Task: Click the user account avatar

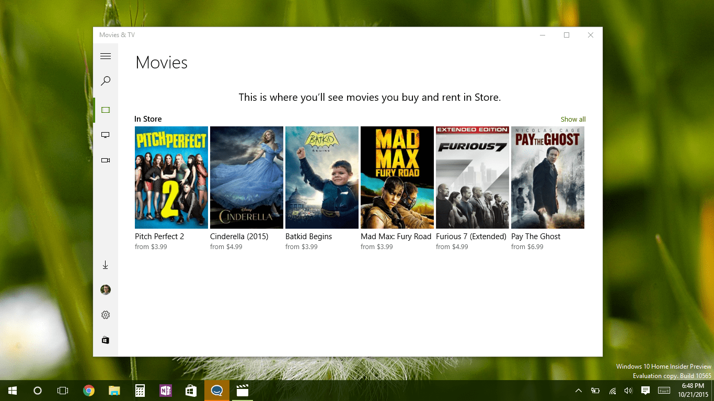Action: (x=106, y=290)
